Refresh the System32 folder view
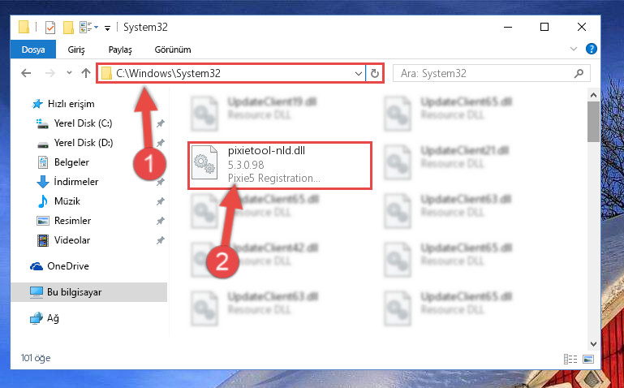Viewport: 624px width, 388px height. click(374, 73)
